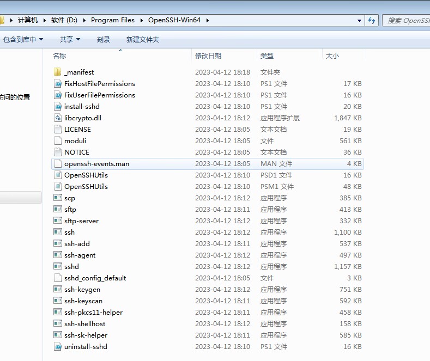Click the sftp-server executable icon
This screenshot has height=361, width=430.
point(58,221)
